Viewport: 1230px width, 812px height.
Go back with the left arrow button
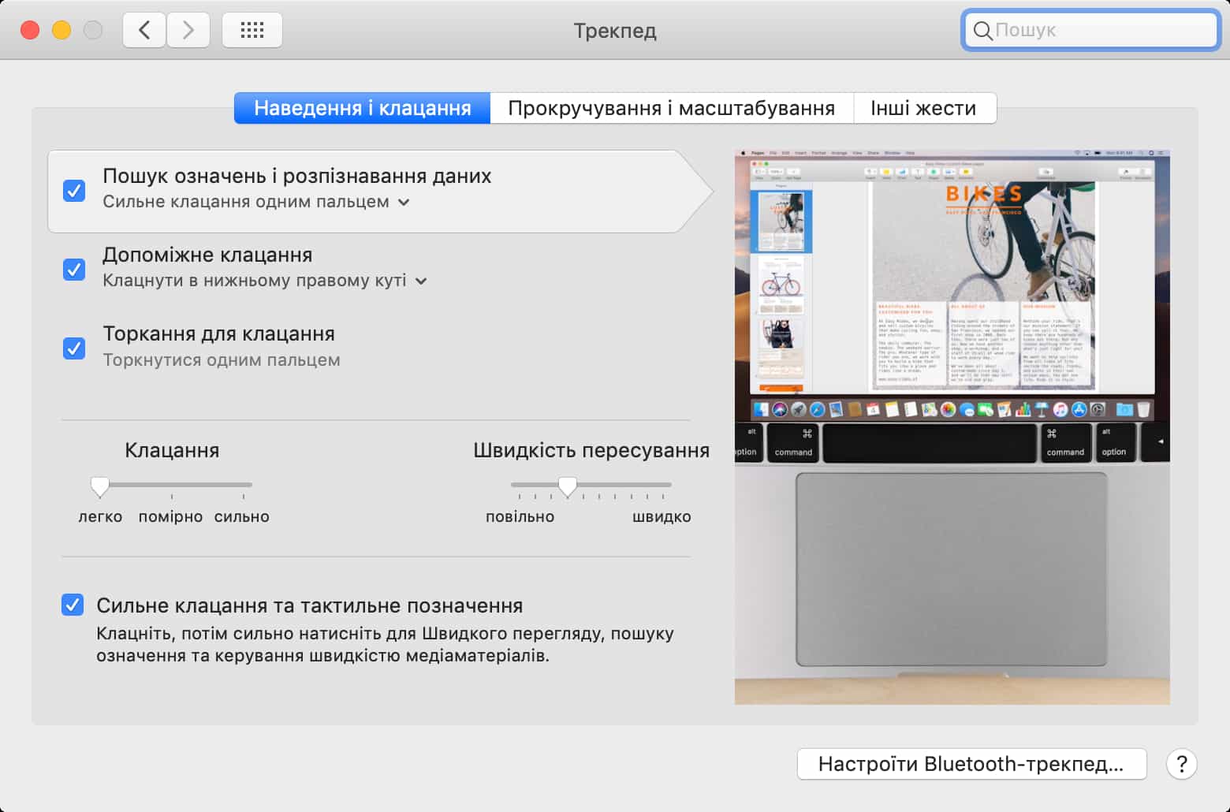coord(144,31)
